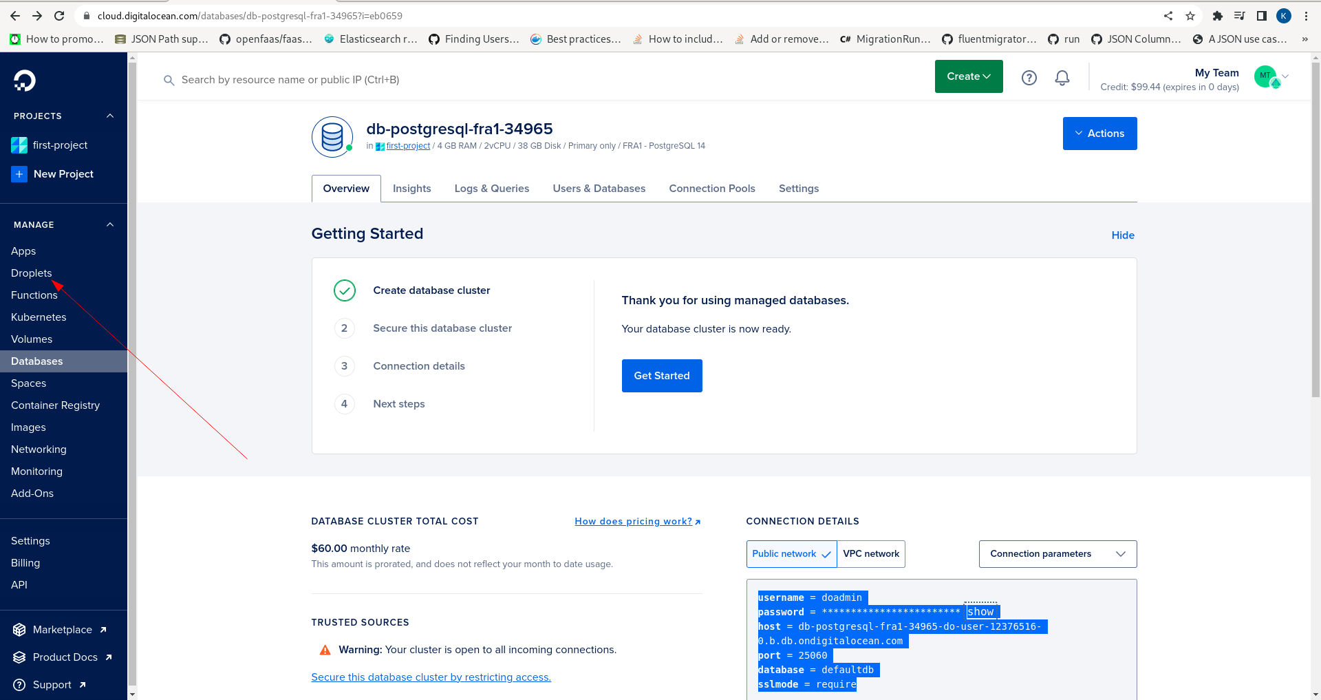The width and height of the screenshot is (1321, 700).
Task: Click the browser reload icon
Action: [x=59, y=16]
